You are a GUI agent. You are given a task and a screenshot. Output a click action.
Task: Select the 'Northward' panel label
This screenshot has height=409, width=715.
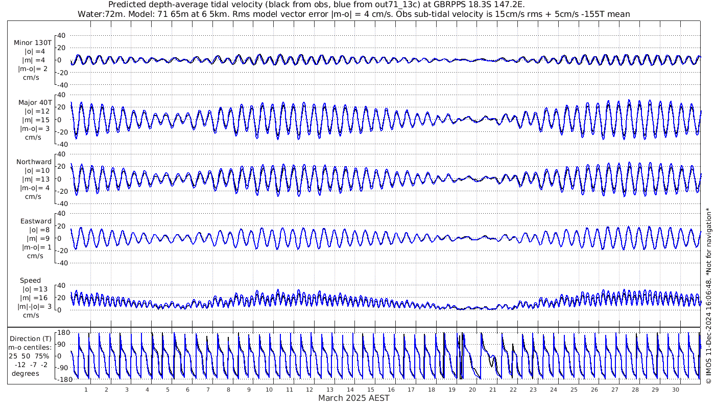34,162
